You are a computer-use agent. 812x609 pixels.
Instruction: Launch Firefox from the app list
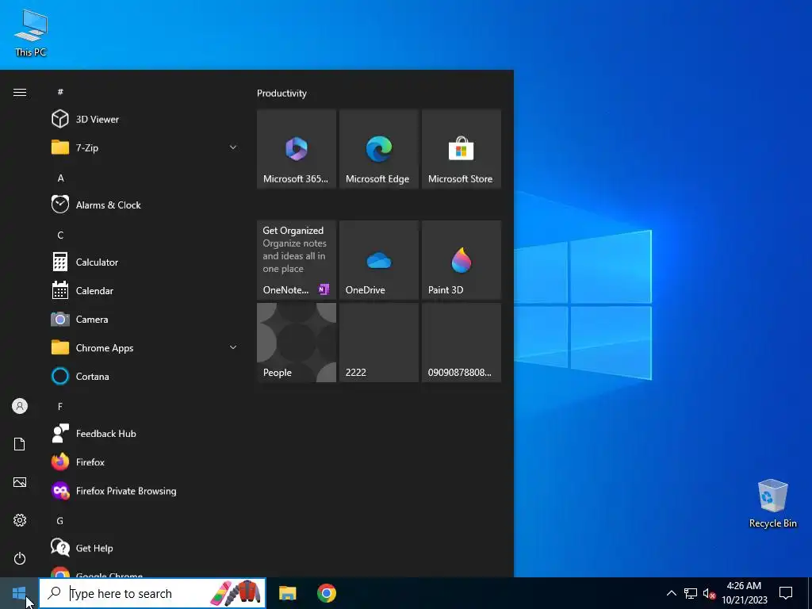coord(145,462)
